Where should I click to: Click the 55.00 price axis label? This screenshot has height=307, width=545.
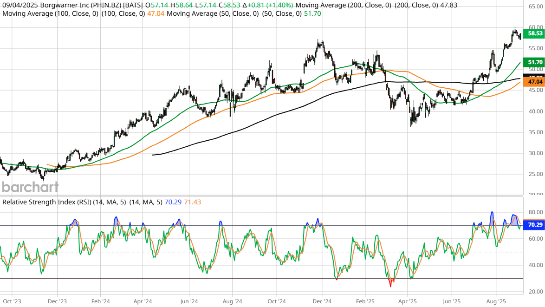pyautogui.click(x=536, y=48)
